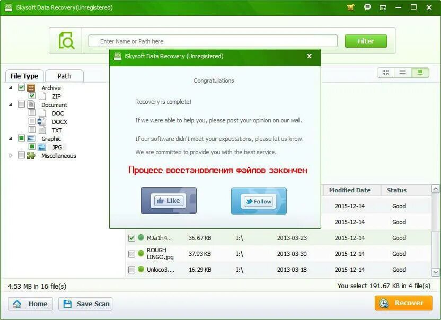The width and height of the screenshot is (441, 320).
Task: Switch to thumbnail grid view
Action: (385, 73)
